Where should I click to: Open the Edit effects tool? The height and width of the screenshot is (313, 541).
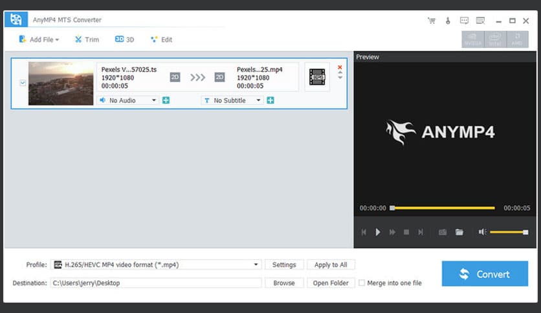(162, 39)
